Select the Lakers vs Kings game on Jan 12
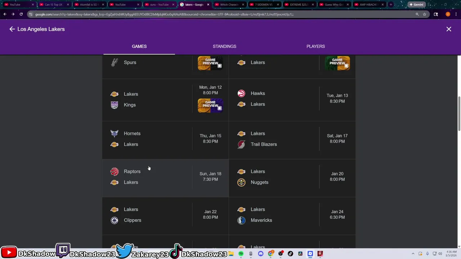 click(165, 100)
